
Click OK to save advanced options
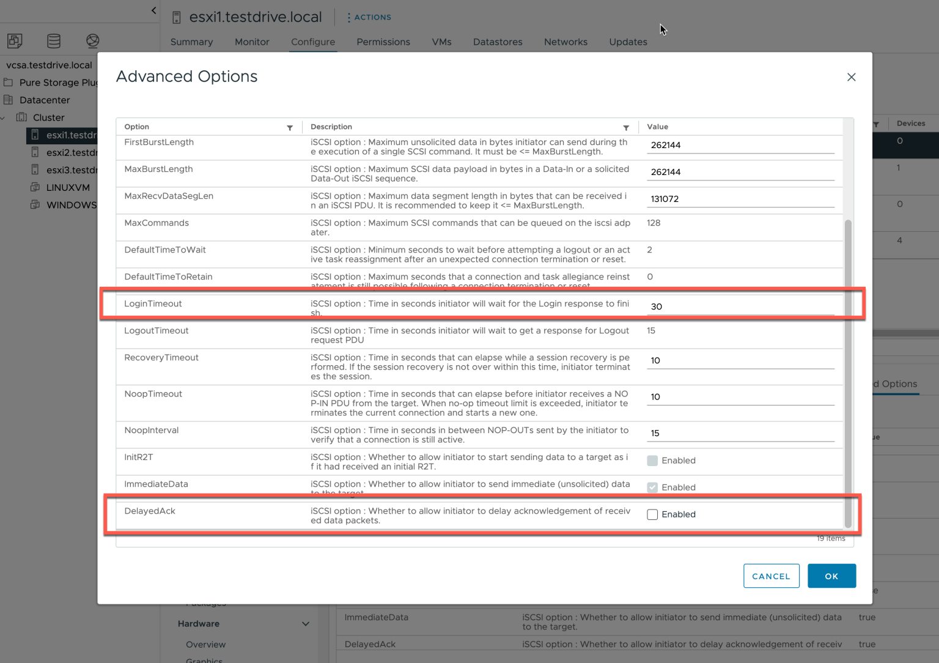[x=831, y=576]
